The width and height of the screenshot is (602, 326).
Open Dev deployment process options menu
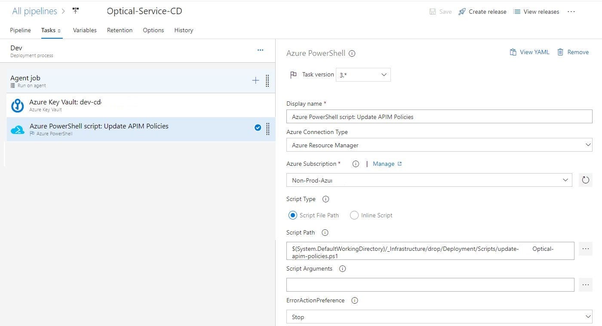pyautogui.click(x=260, y=50)
